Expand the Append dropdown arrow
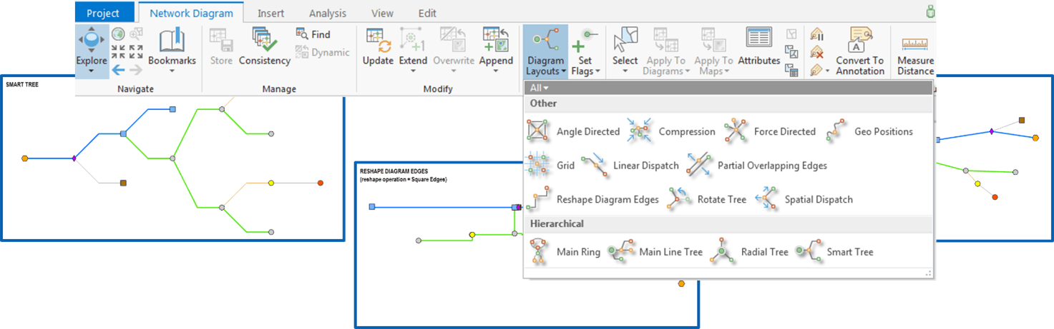The width and height of the screenshot is (1054, 329). pyautogui.click(x=496, y=71)
